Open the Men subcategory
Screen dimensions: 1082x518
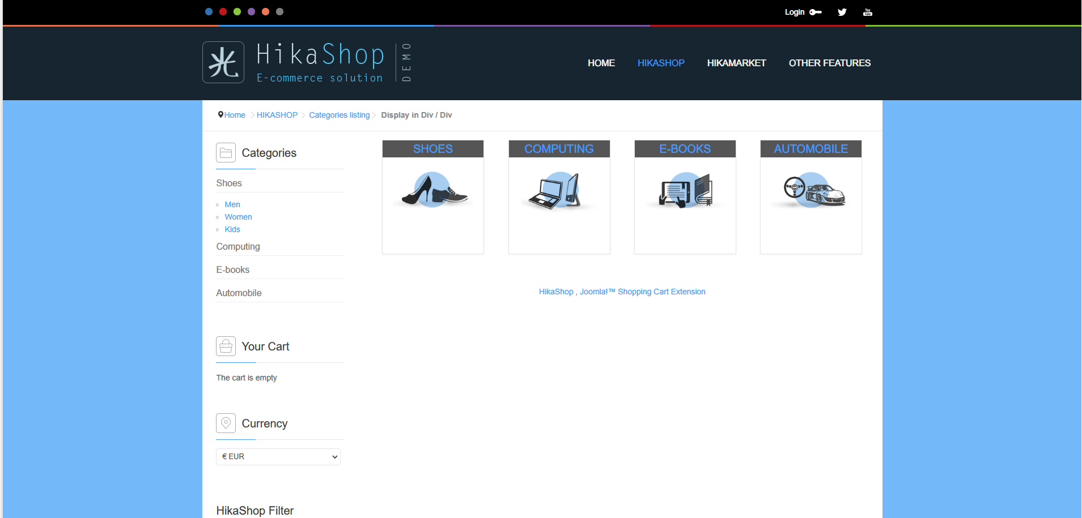point(232,204)
